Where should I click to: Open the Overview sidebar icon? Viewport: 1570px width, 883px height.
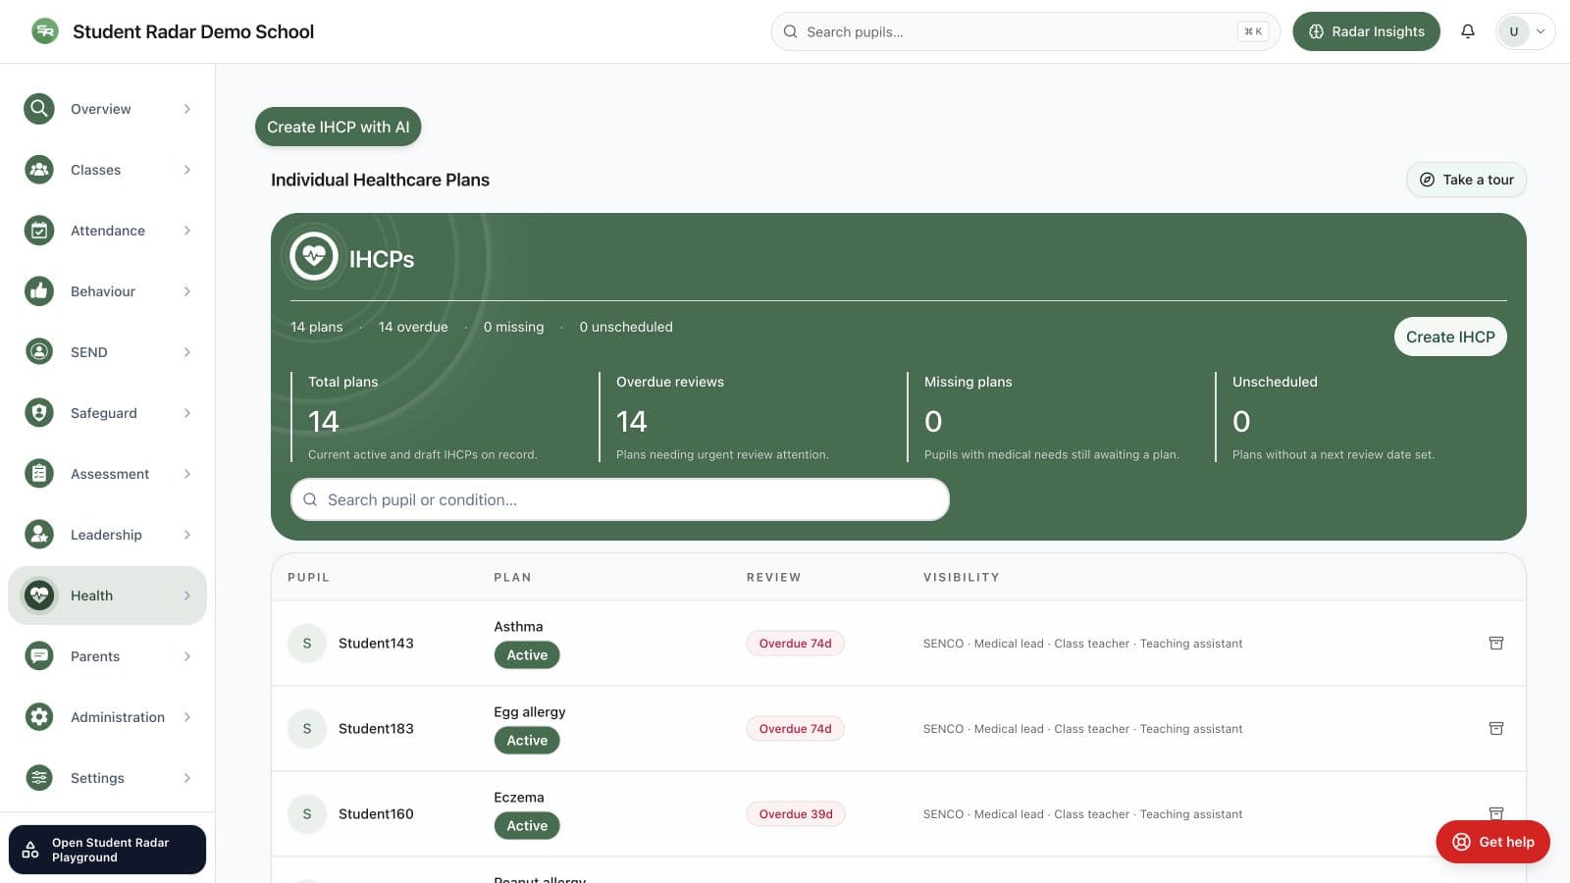[39, 109]
